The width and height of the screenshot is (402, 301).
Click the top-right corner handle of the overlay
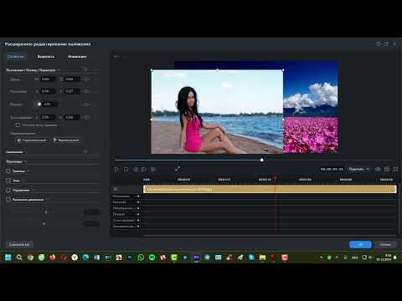[283, 70]
